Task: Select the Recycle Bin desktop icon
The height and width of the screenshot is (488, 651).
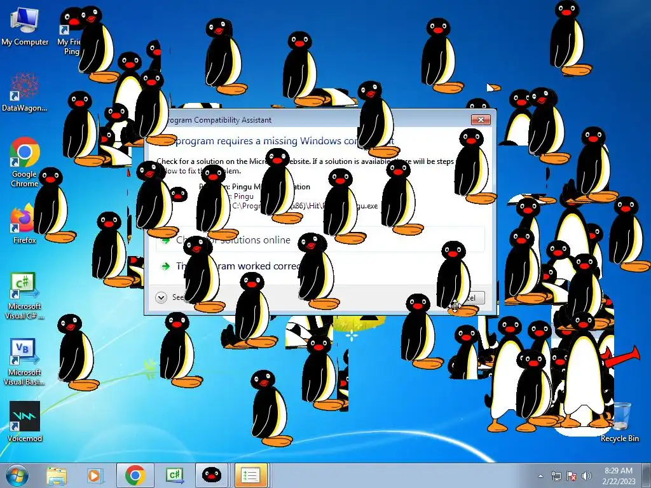Action: [619, 421]
